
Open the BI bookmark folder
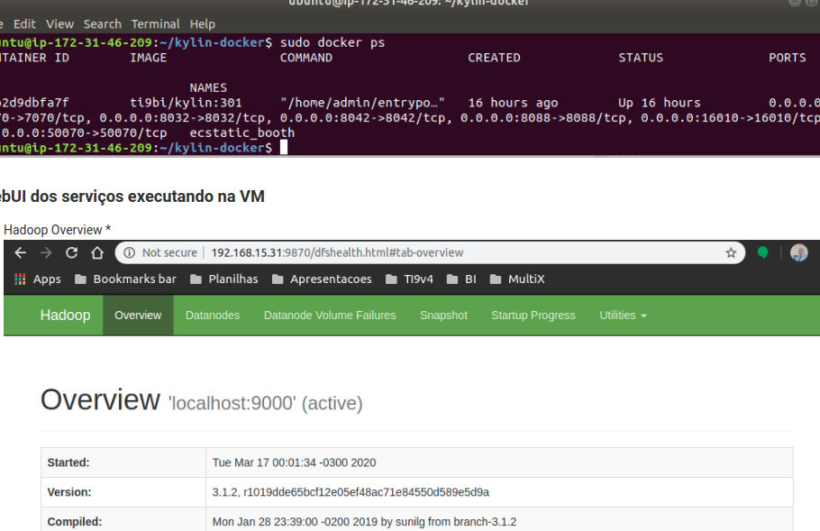(461, 279)
